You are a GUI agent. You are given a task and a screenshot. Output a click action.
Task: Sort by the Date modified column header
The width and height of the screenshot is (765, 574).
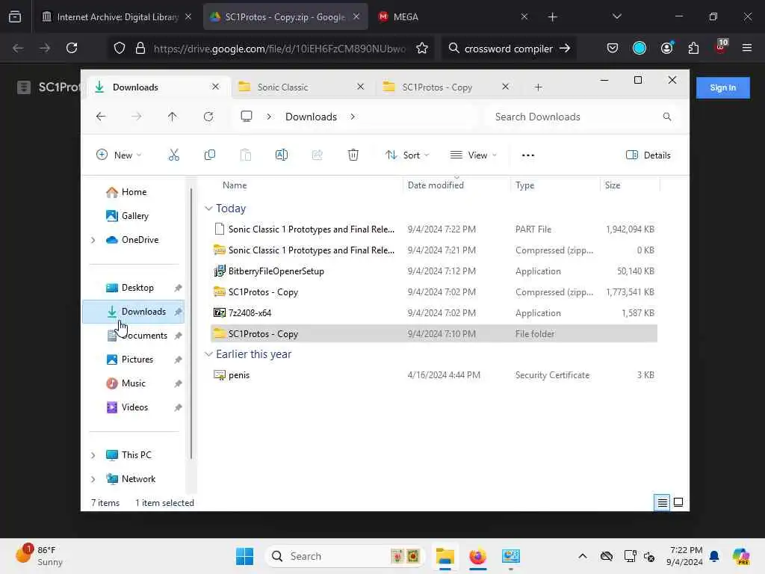click(x=436, y=185)
